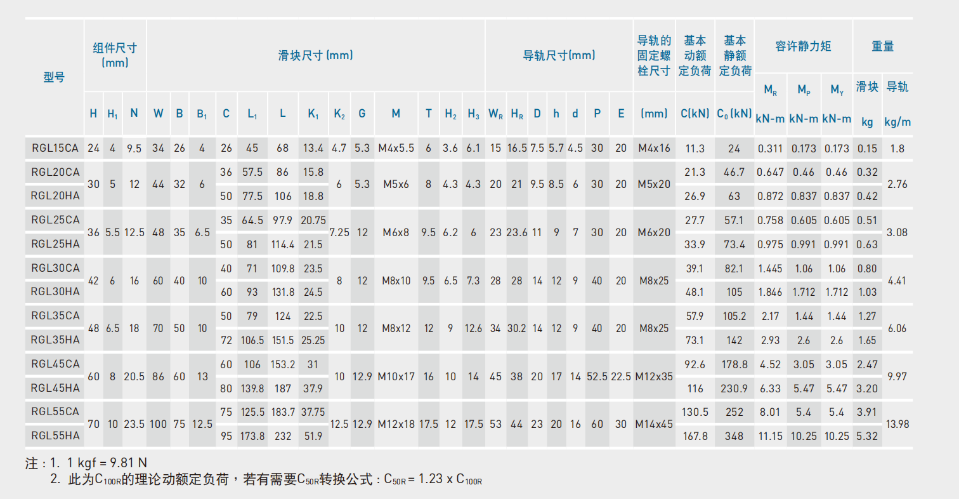Click the 导轨尺寸(mm) group header
The height and width of the screenshot is (499, 959).
pos(559,55)
